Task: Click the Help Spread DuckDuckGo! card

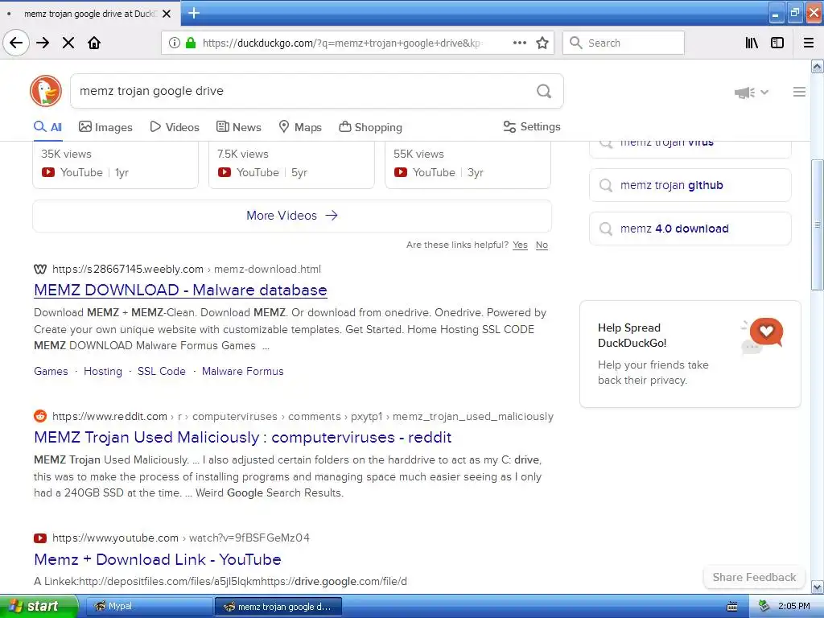Action: pos(690,354)
